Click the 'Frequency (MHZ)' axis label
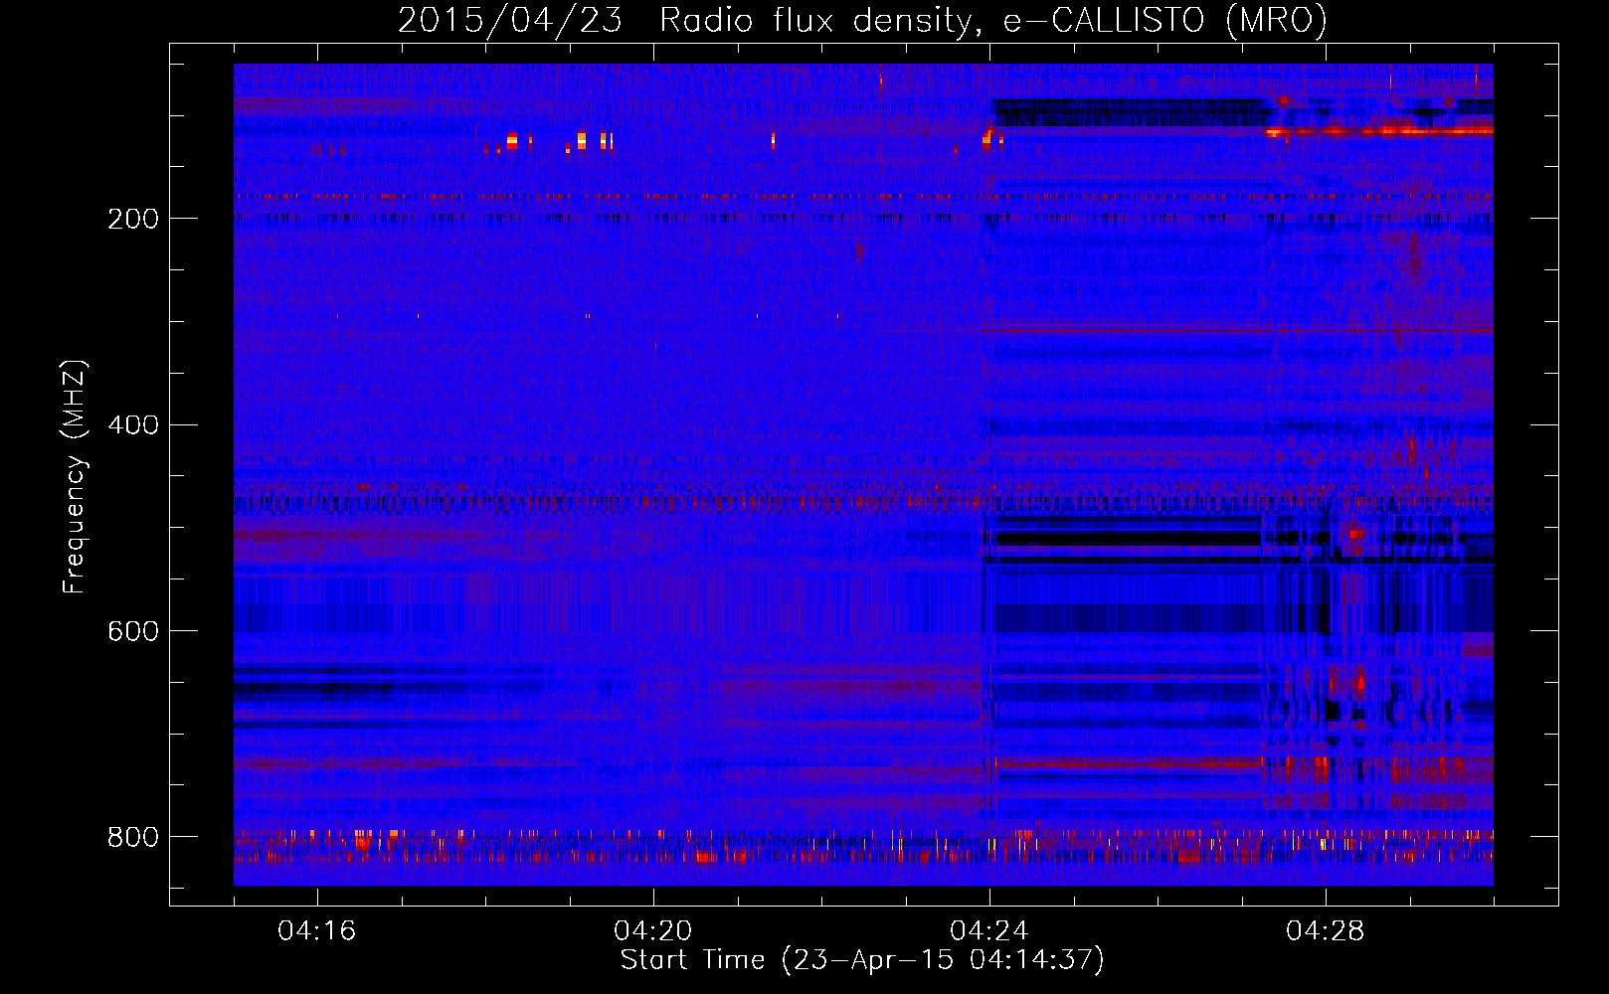1609x994 pixels. [x=75, y=477]
